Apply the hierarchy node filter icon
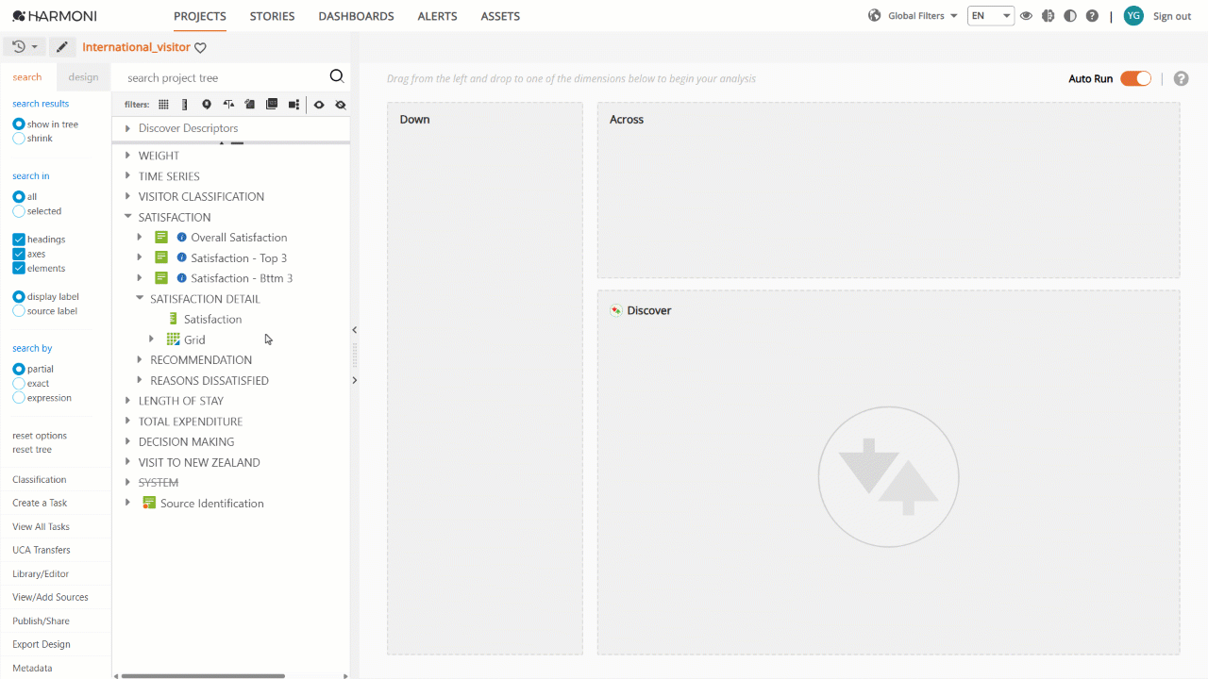The image size is (1208, 679). [294, 105]
